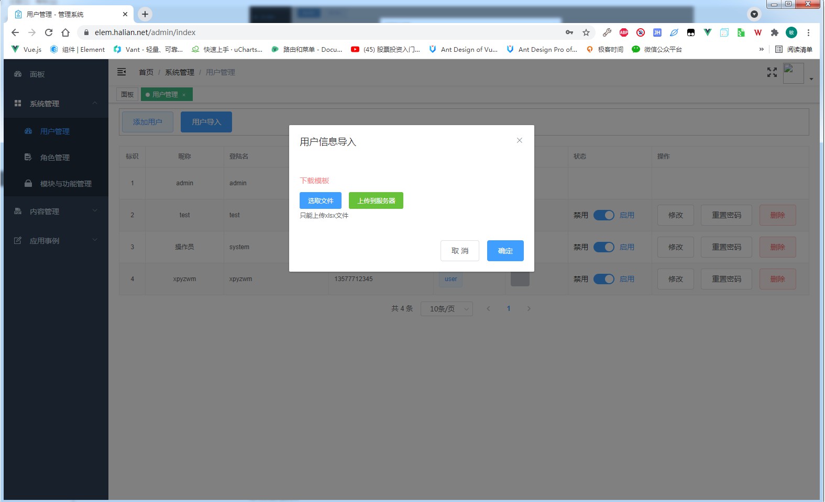Bookmark this page with the star icon

(586, 32)
